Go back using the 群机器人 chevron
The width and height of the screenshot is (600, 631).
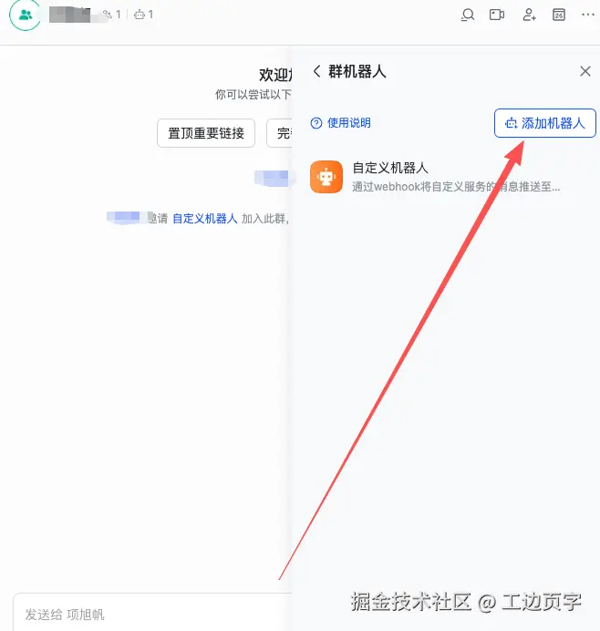pos(317,72)
